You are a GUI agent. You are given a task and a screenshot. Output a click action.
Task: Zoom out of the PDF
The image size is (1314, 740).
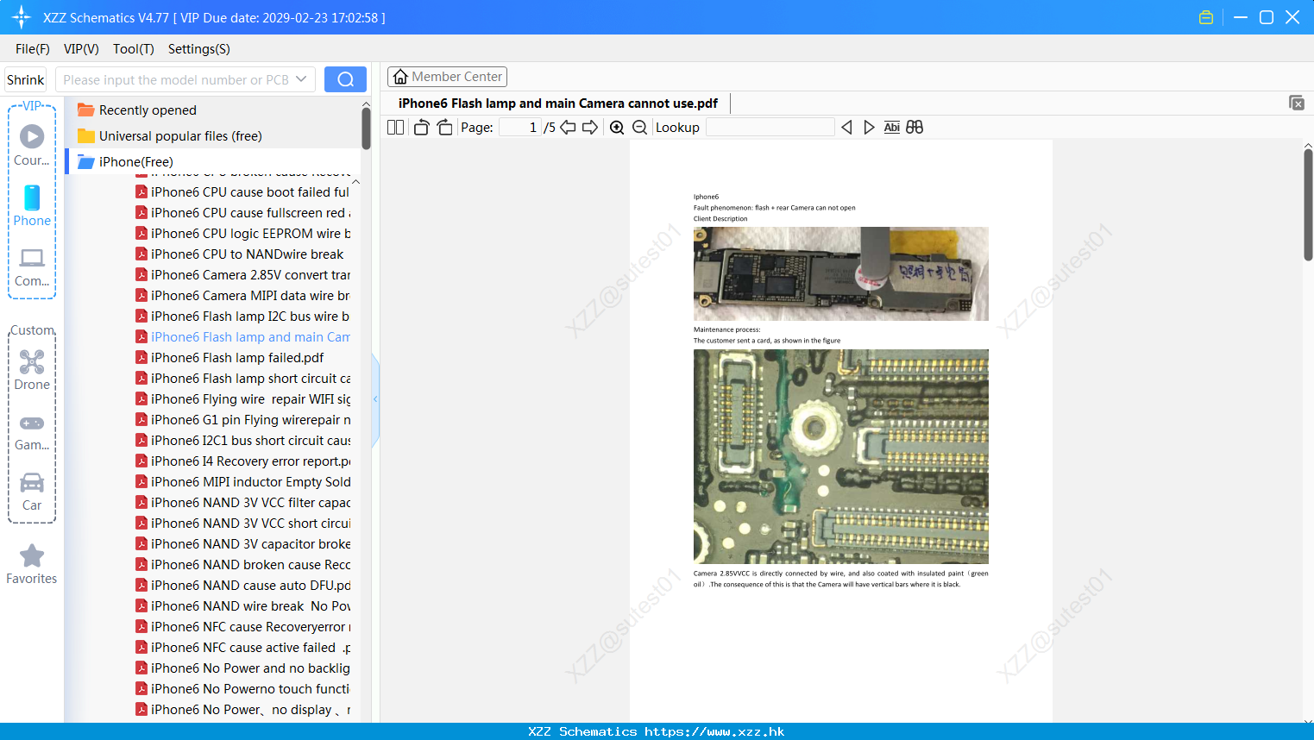[639, 128]
